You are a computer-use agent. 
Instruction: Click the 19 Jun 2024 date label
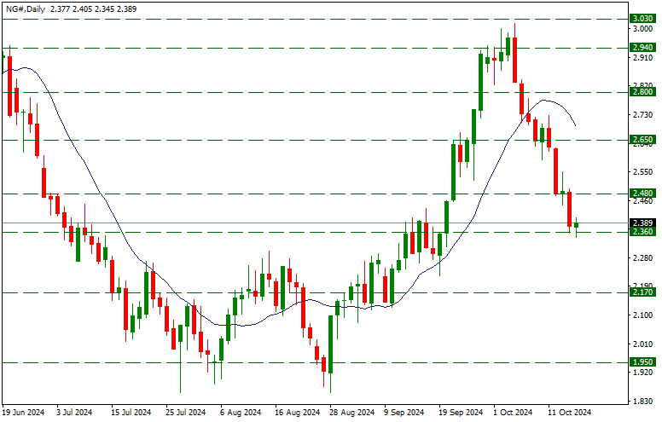coord(23,412)
